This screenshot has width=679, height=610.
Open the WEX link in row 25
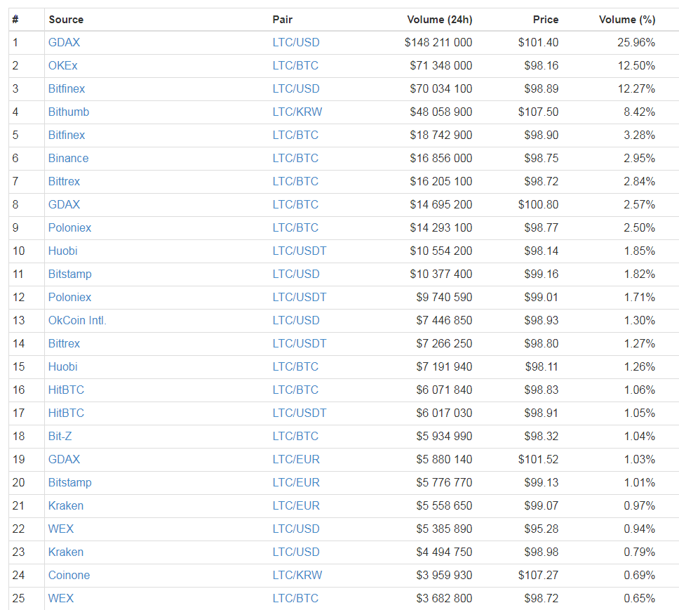60,599
